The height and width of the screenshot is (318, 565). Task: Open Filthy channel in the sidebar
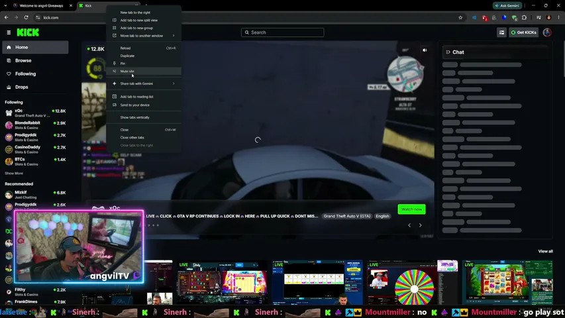click(35, 291)
